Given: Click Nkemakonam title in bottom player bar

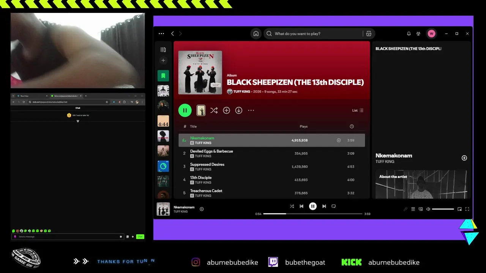Looking at the screenshot, I should 184,207.
